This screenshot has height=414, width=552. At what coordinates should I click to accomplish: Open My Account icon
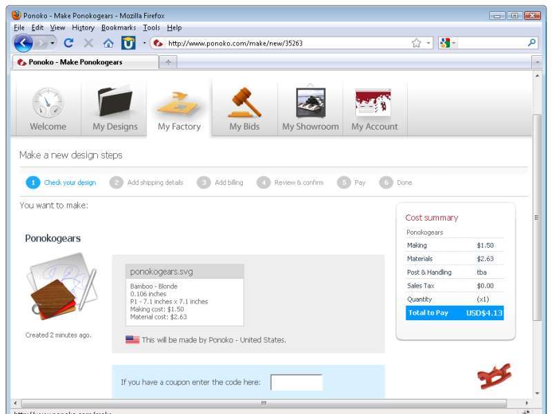[x=373, y=102]
